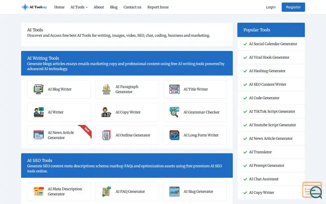Click the red New ribbon badge
Screen dimensions: 326x204
(x=86, y=131)
